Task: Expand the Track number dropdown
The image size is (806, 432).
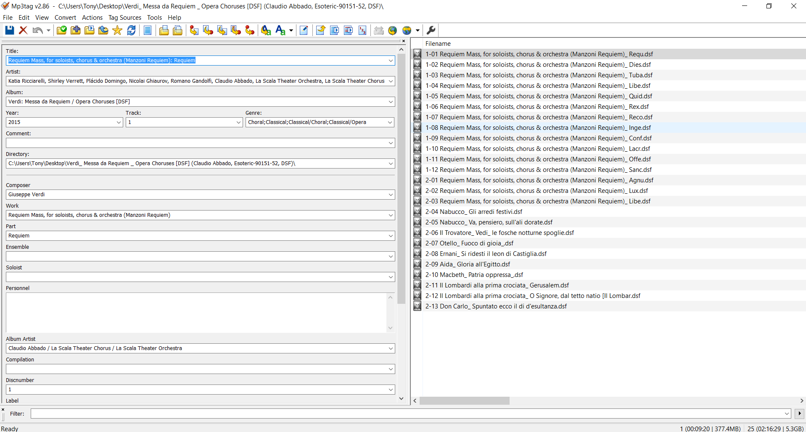Action: point(238,122)
